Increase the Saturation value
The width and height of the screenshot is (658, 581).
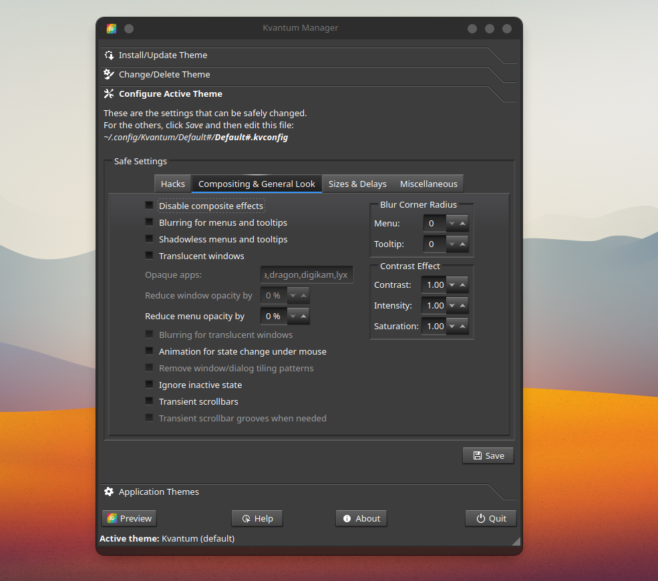coord(462,326)
